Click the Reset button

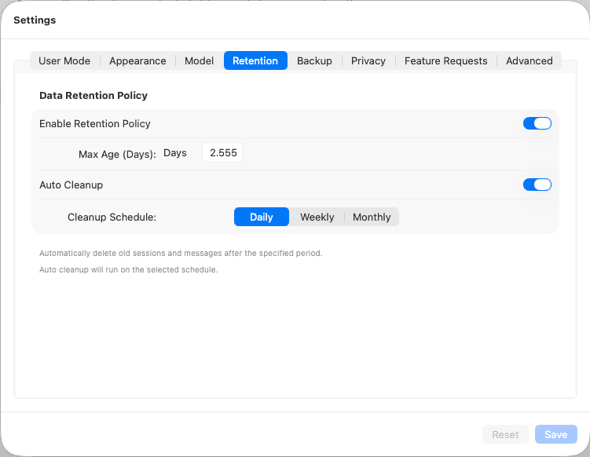click(x=505, y=434)
